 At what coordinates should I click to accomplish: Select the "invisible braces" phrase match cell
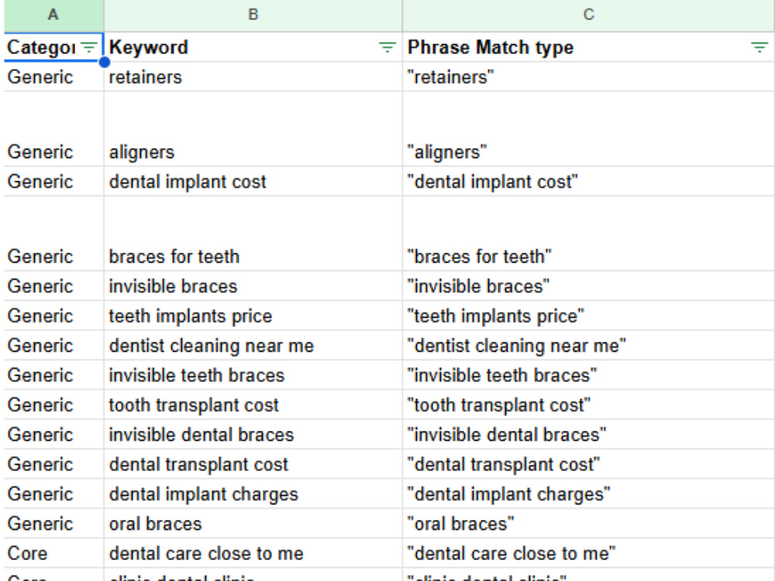589,287
